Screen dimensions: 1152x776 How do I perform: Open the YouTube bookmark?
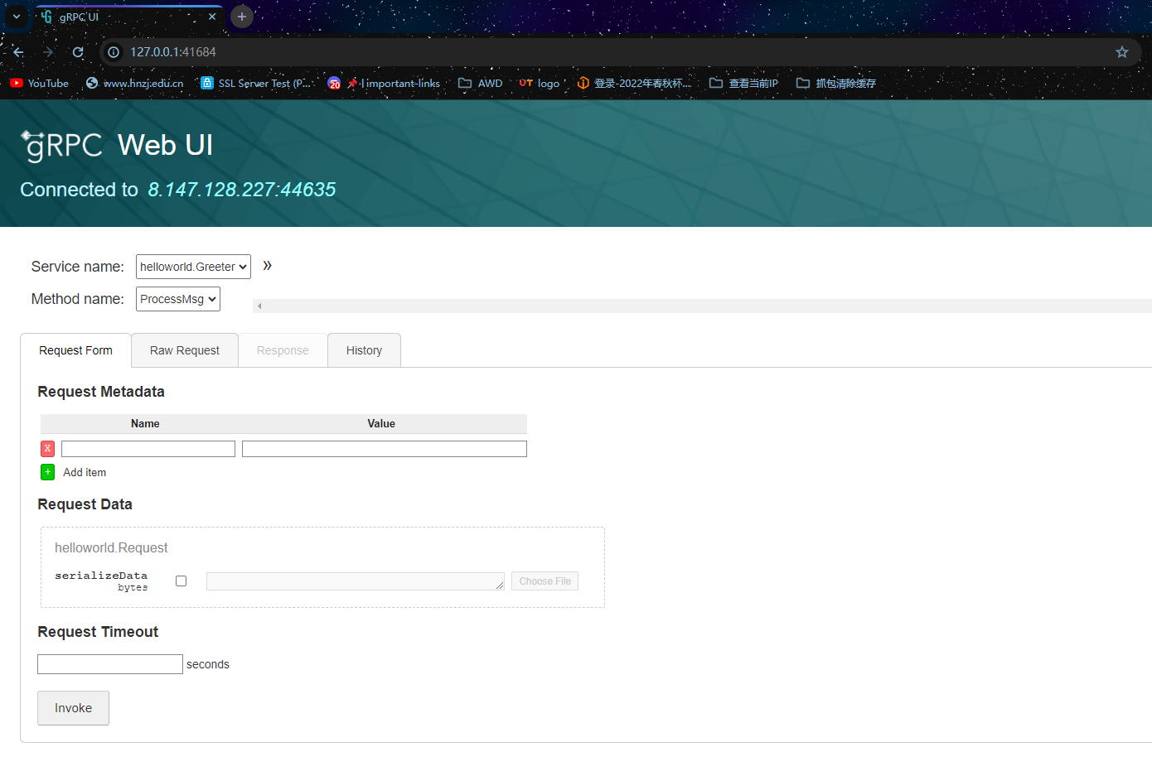[40, 83]
